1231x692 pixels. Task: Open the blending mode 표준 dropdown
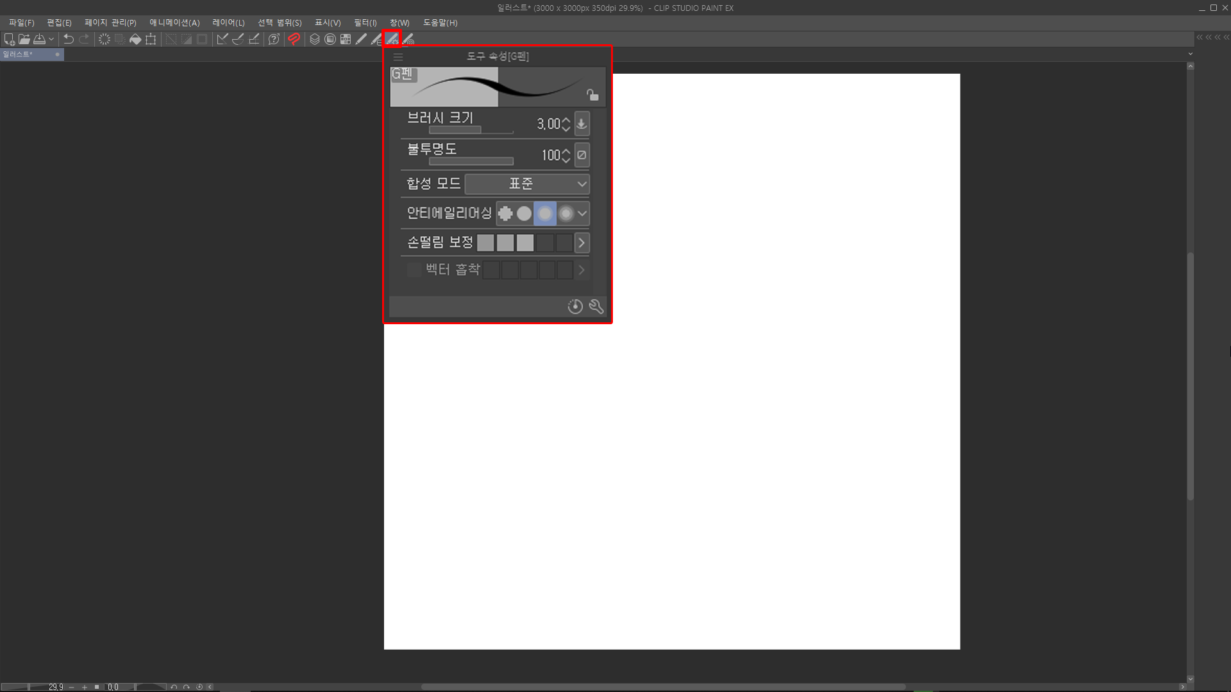[527, 184]
